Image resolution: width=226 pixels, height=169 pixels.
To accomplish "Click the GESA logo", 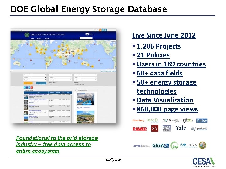I will (161, 146).
